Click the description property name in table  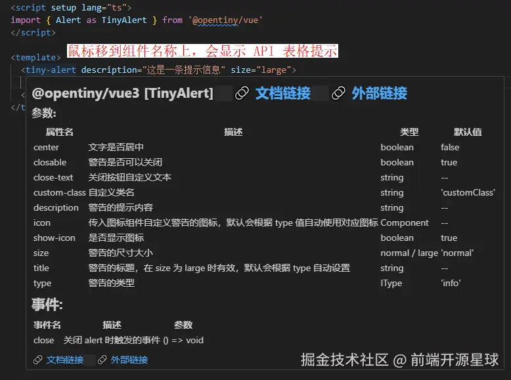[x=56, y=208]
